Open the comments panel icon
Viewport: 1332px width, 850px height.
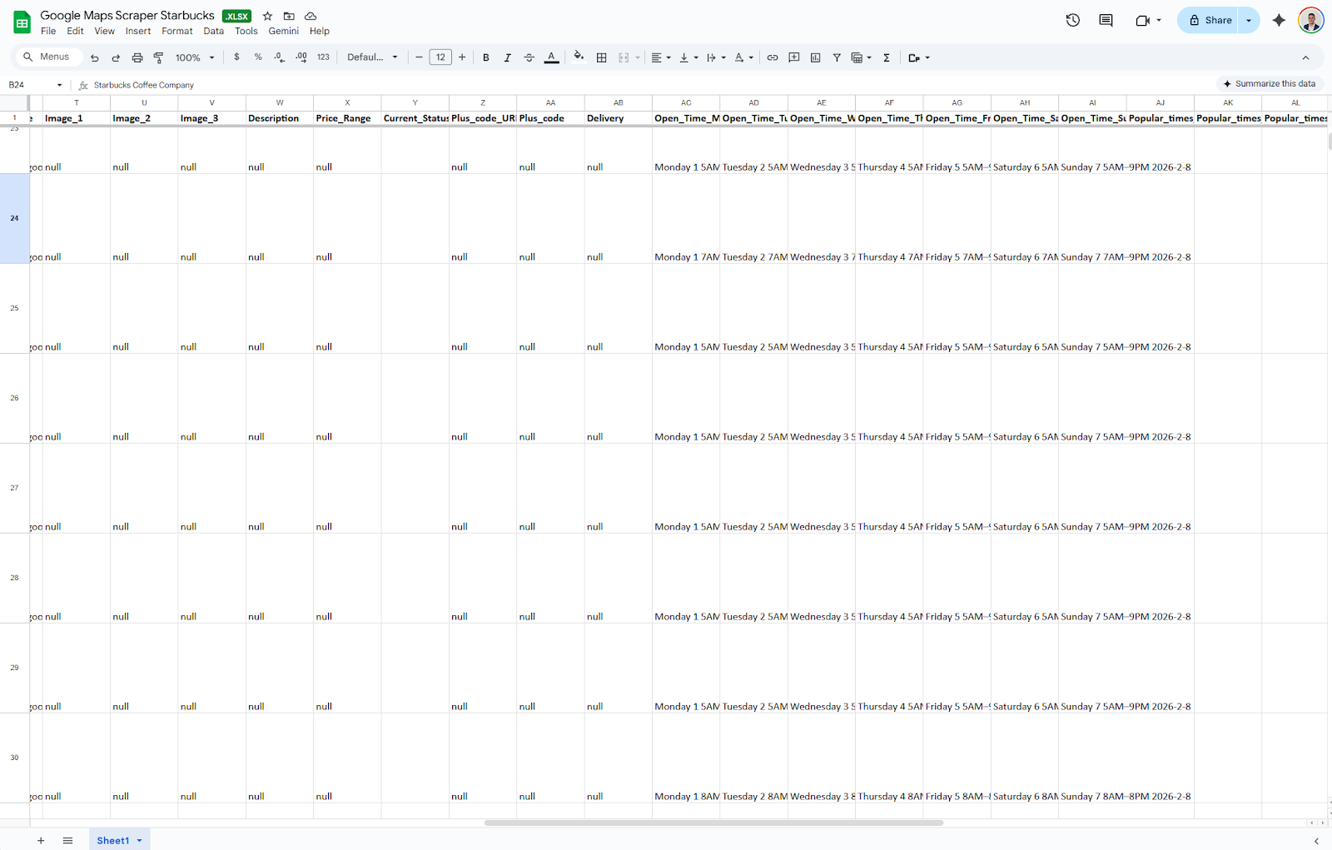coord(1106,20)
